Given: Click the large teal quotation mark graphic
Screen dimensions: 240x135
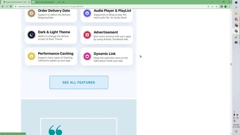Looking at the screenshot, I should click(x=55, y=130).
